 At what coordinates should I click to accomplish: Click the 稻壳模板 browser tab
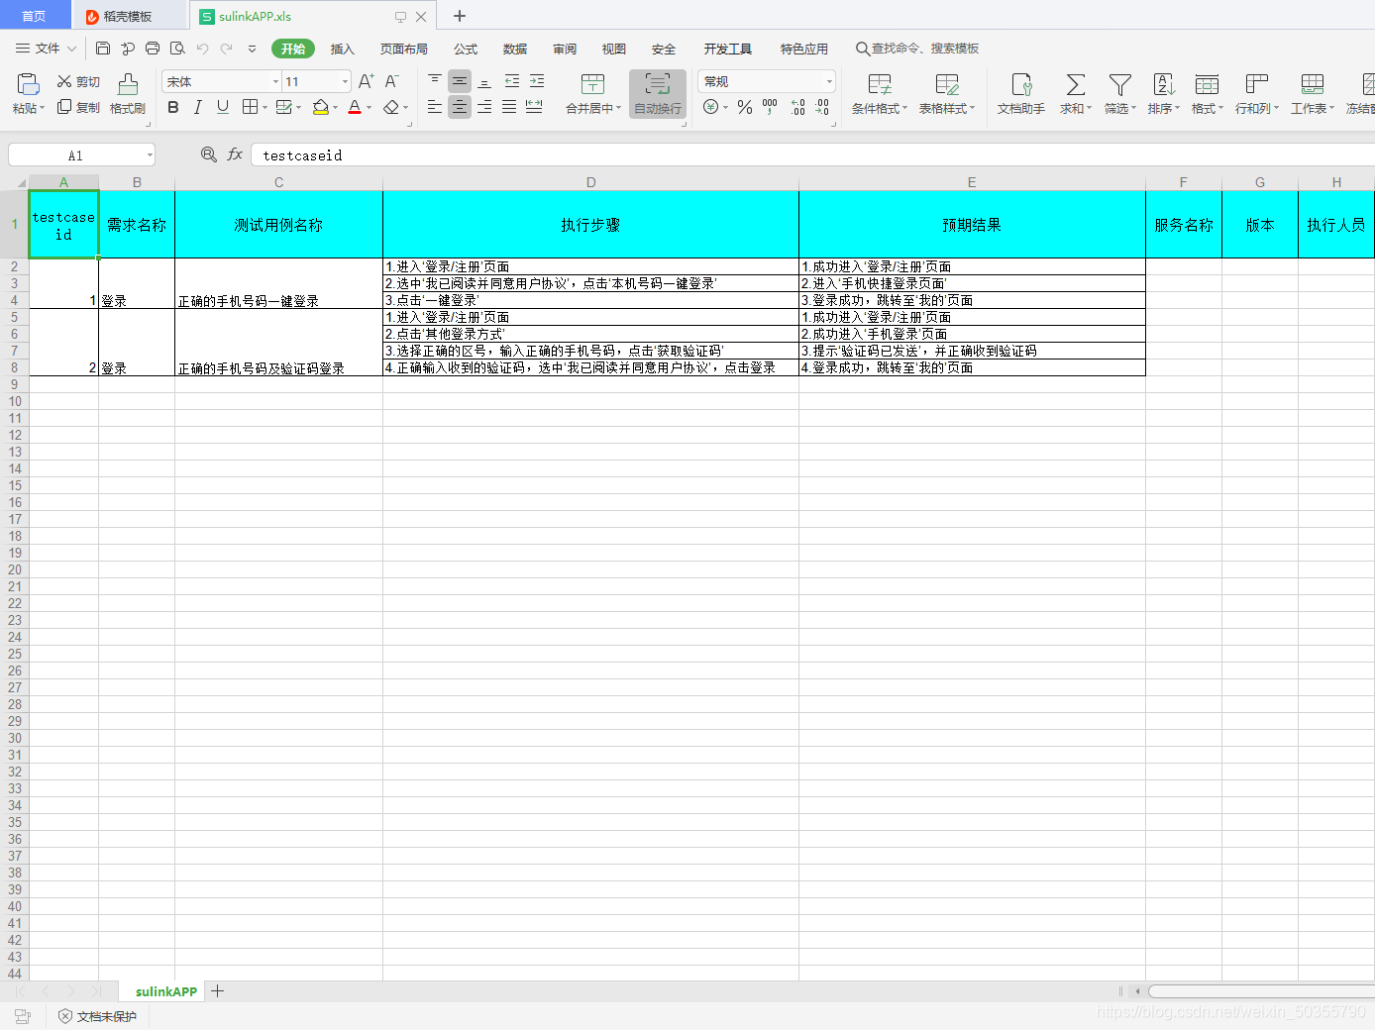point(127,15)
